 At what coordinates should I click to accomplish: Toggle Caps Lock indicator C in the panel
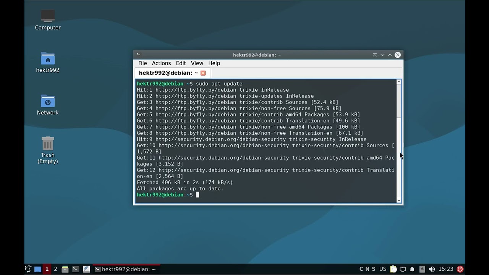pos(361,269)
